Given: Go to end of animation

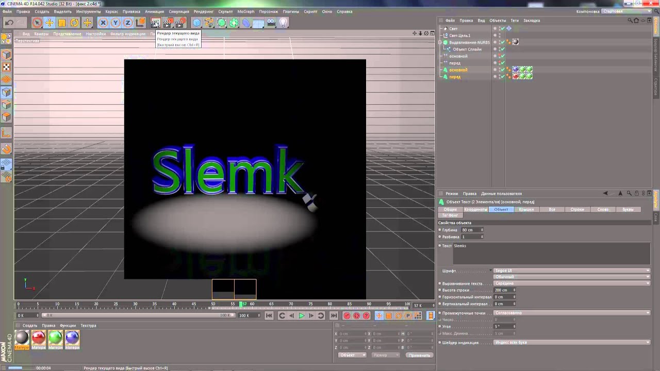Looking at the screenshot, I should point(334,315).
